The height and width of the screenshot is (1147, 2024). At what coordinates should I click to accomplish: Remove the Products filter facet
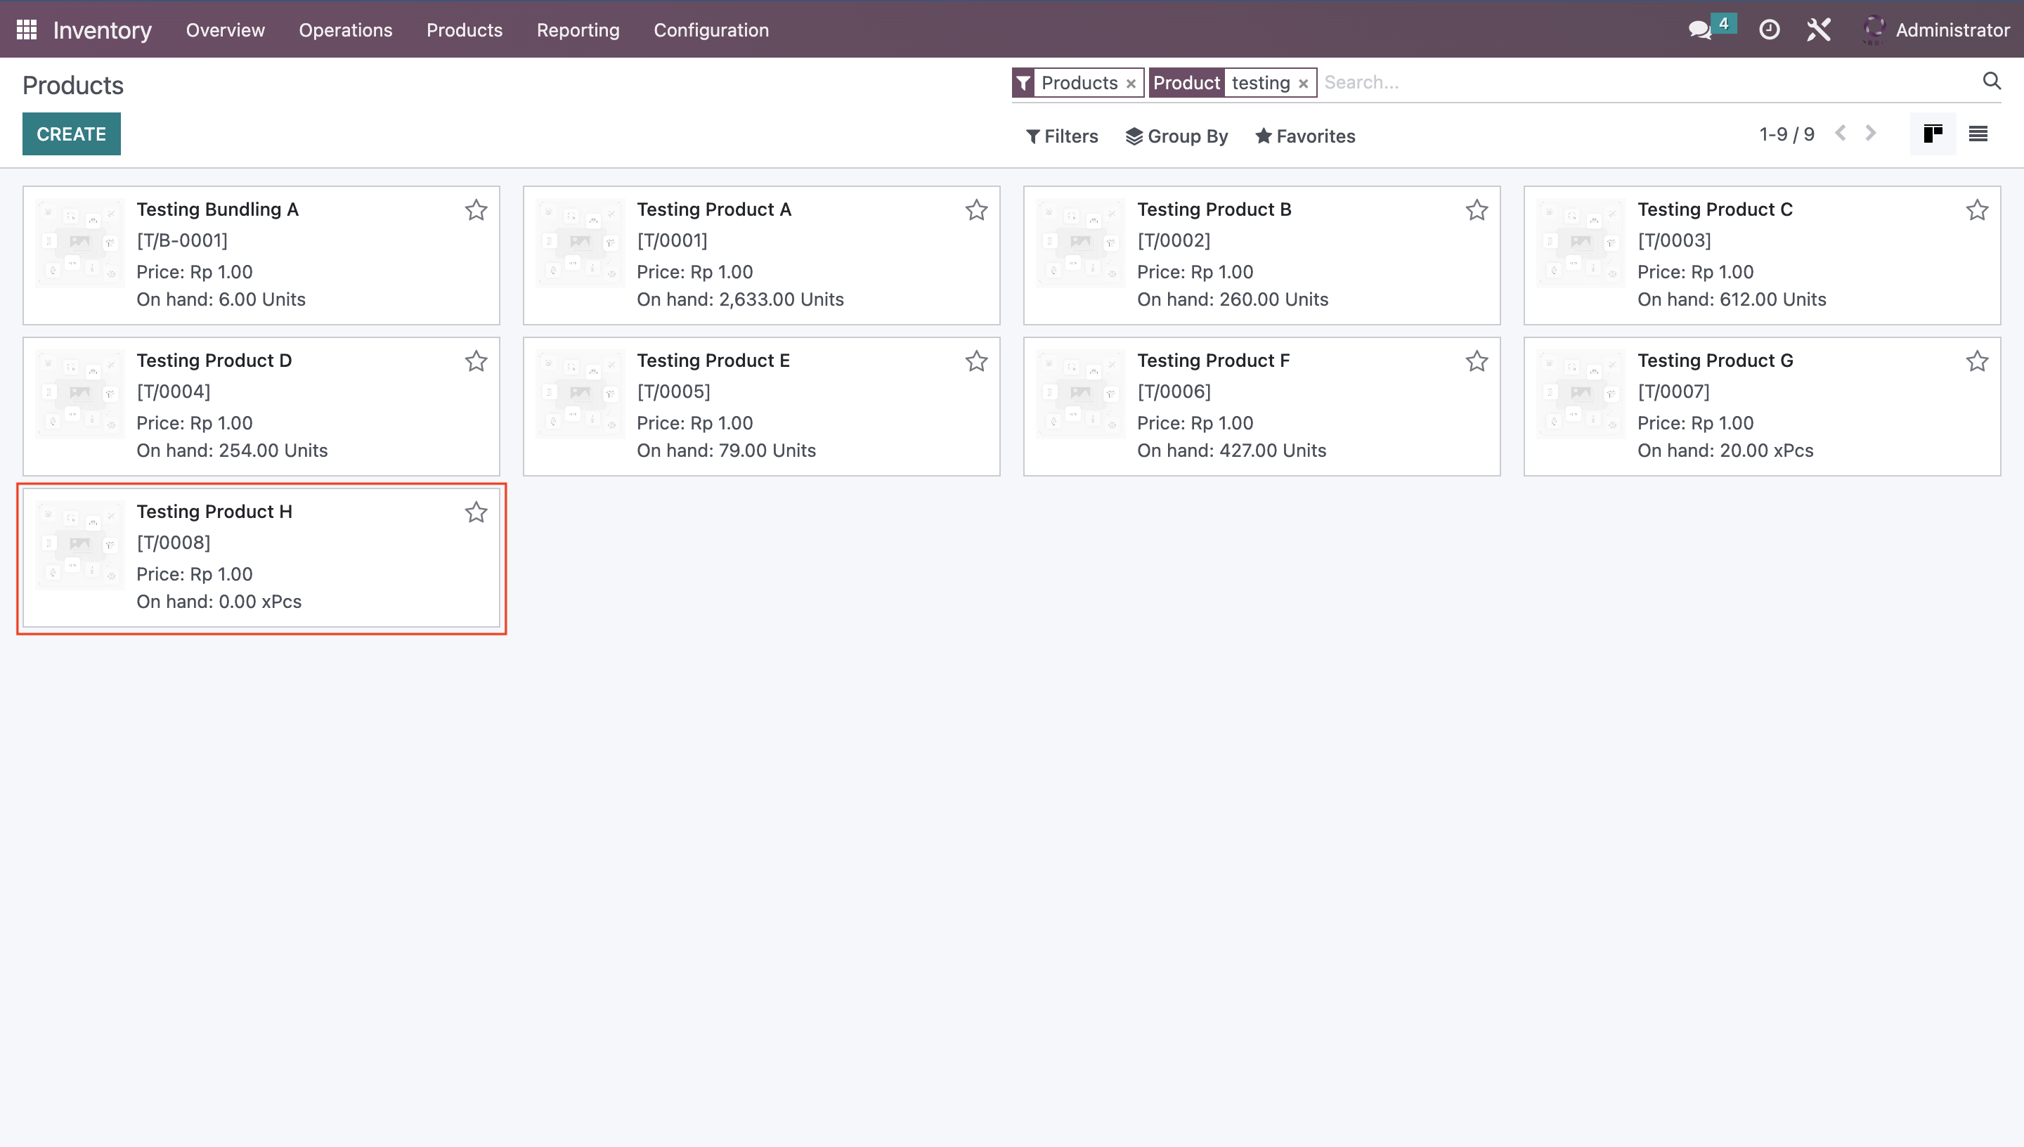tap(1131, 84)
